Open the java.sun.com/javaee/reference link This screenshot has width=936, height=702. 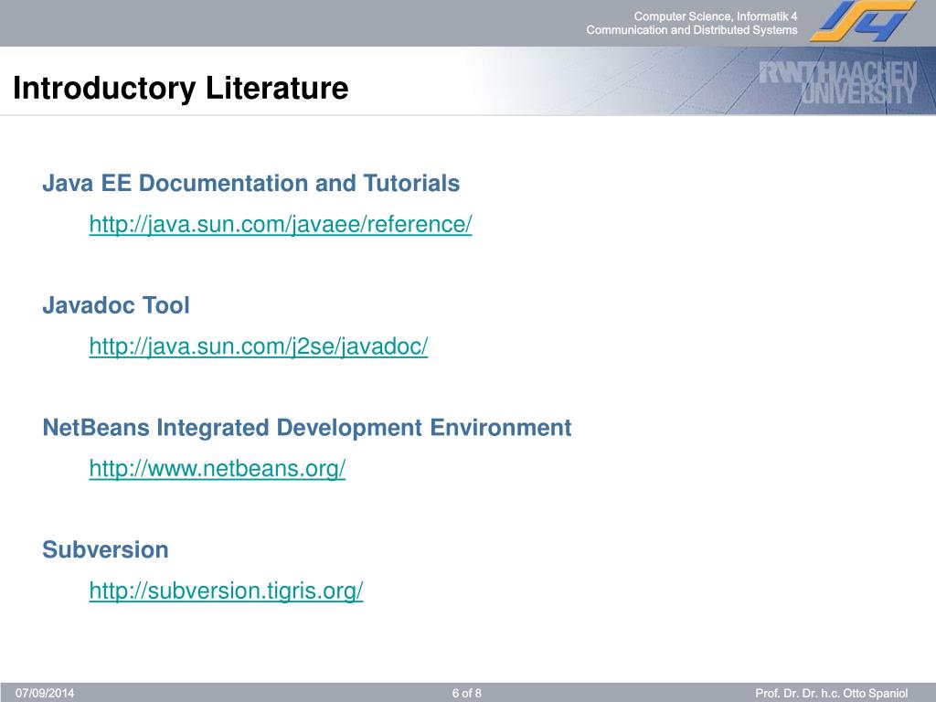281,225
